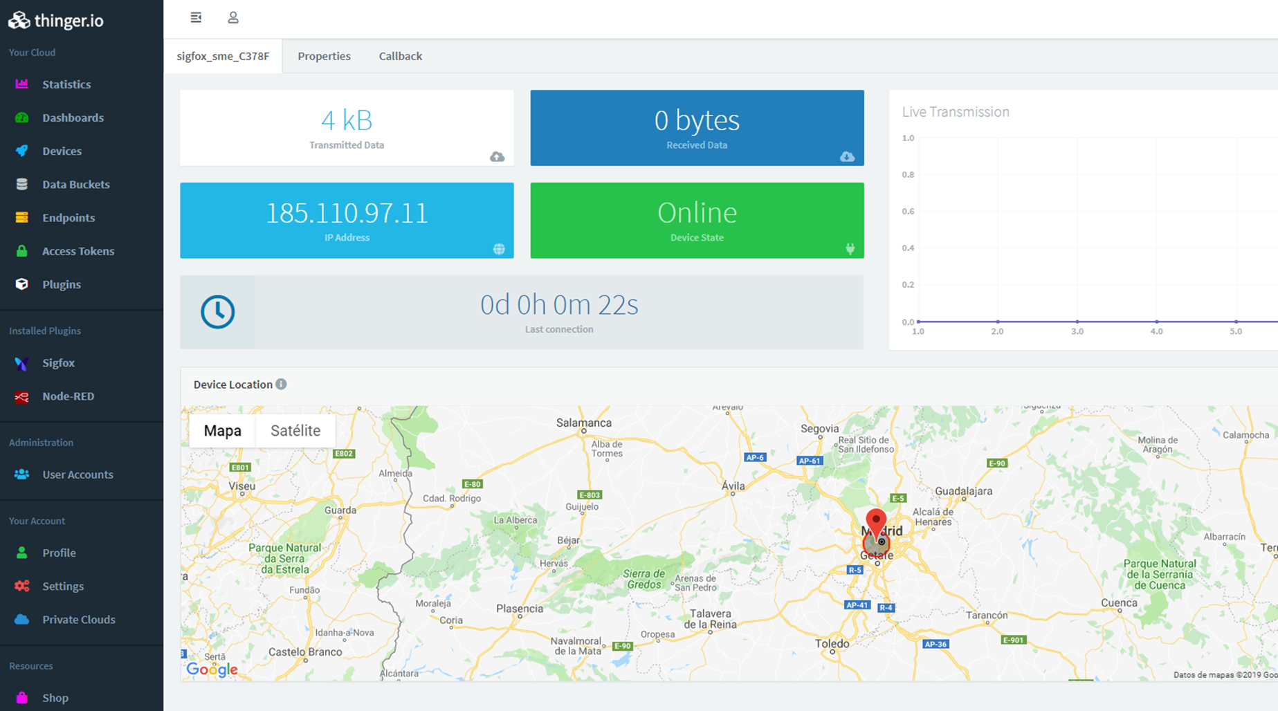Switch the map to Satélite view
1278x711 pixels.
295,430
